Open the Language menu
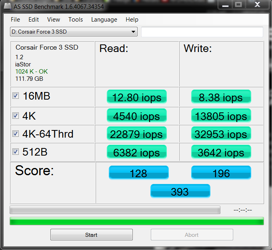The height and width of the screenshot is (250, 272). click(104, 20)
